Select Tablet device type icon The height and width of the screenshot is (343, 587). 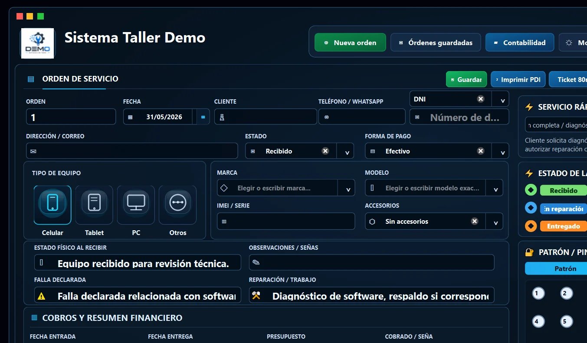click(94, 205)
